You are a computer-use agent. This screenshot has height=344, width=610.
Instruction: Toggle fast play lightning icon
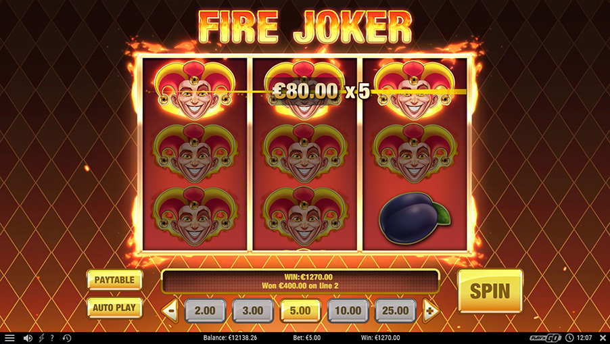tap(42, 338)
